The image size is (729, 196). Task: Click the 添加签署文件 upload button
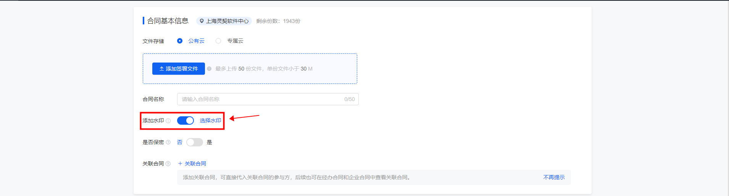click(179, 69)
